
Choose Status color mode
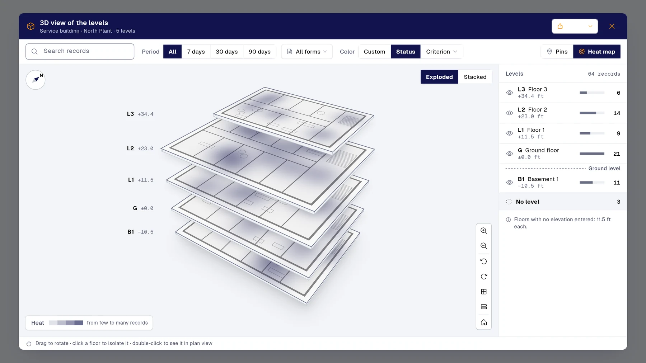coord(406,52)
